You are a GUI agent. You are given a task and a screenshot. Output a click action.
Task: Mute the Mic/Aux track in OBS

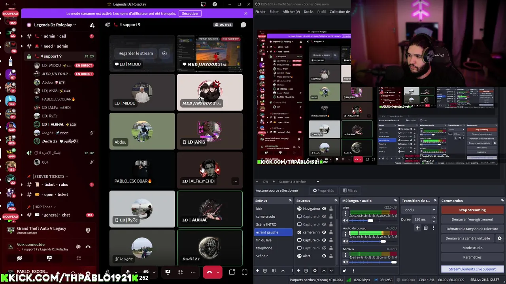(346, 262)
